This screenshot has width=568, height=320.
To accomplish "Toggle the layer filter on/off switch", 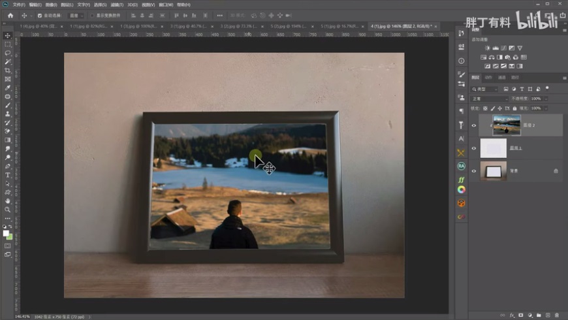I will [x=547, y=88].
